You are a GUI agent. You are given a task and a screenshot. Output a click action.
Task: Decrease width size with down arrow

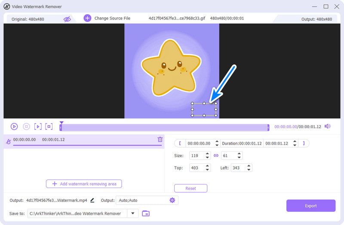click(207, 157)
